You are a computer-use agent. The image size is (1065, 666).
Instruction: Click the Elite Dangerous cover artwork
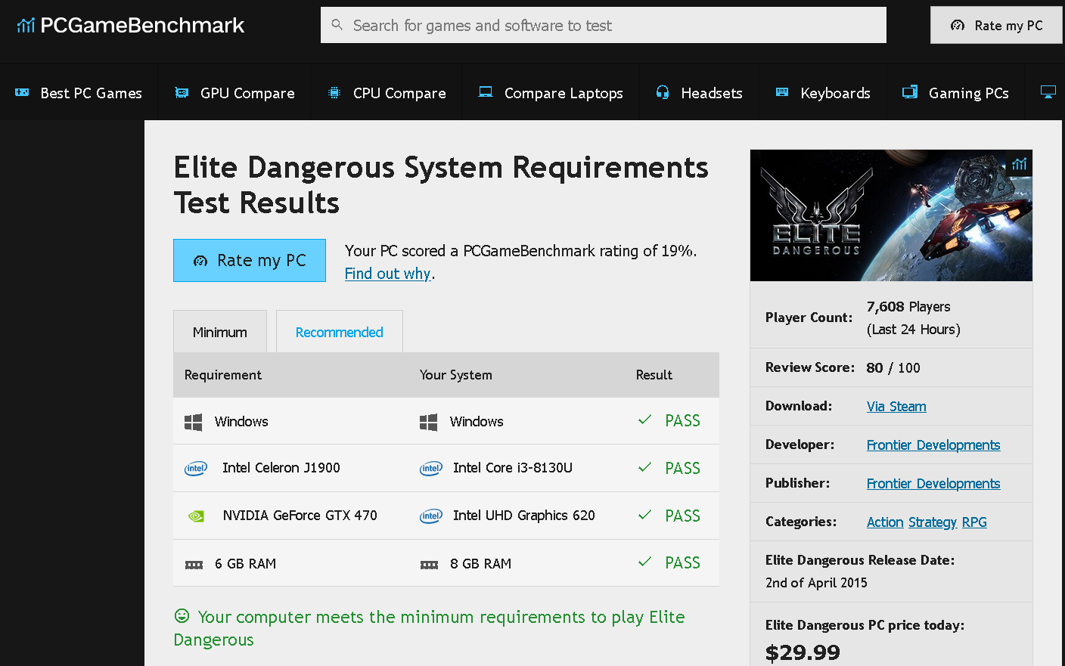(x=891, y=215)
